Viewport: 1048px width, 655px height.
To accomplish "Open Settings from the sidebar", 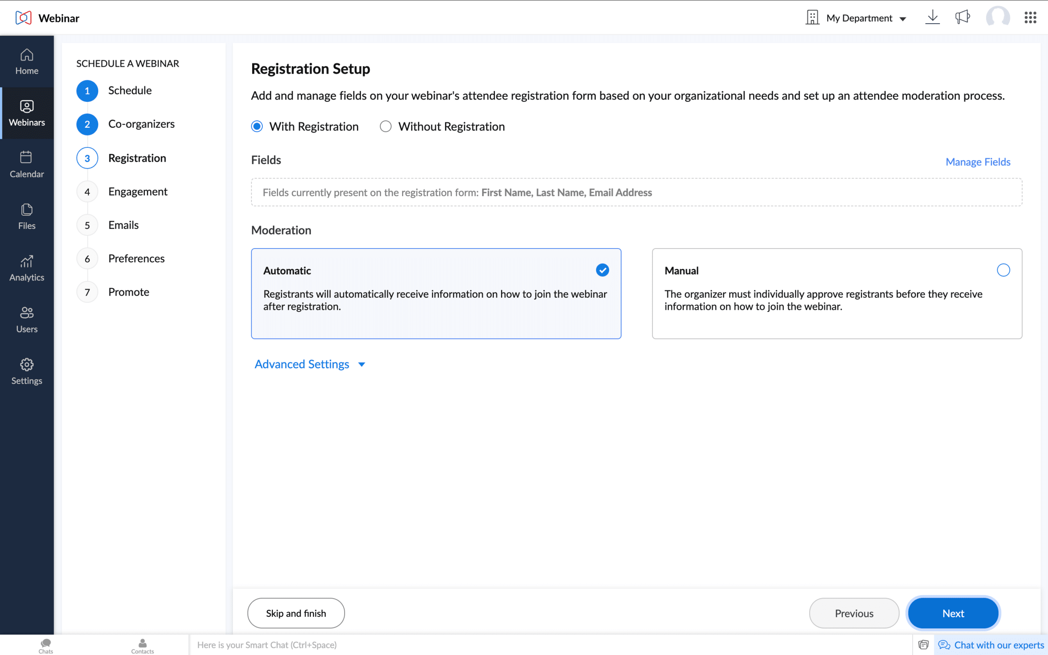I will pyautogui.click(x=27, y=371).
